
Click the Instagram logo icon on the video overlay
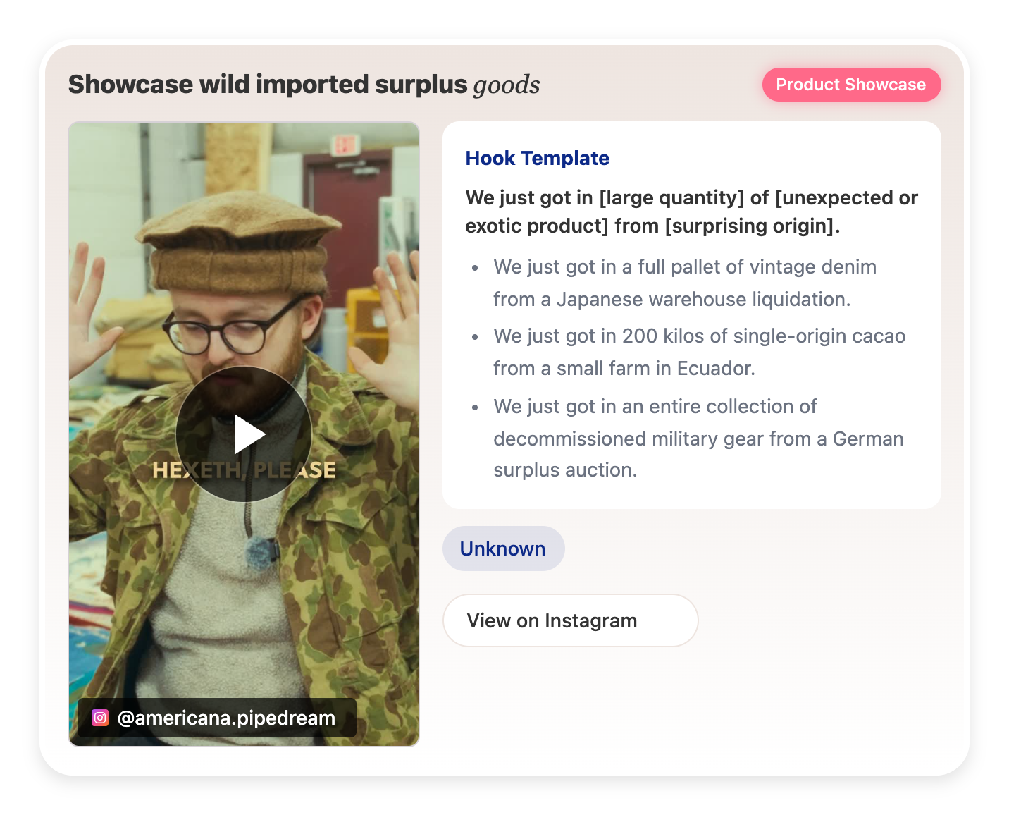pyautogui.click(x=101, y=717)
